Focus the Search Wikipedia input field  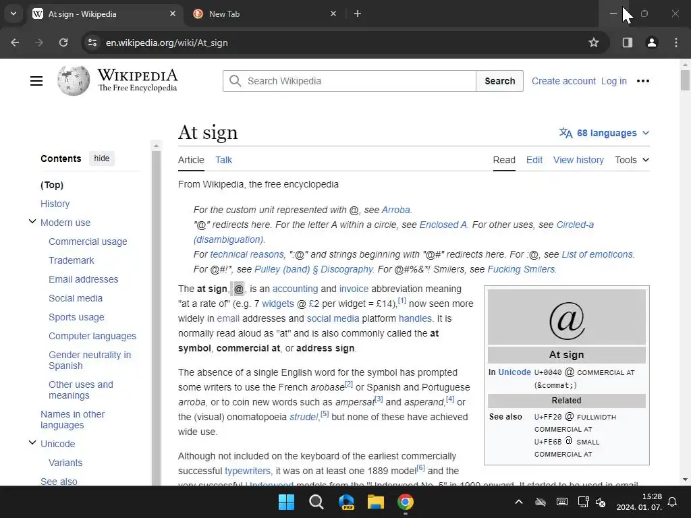coord(349,81)
